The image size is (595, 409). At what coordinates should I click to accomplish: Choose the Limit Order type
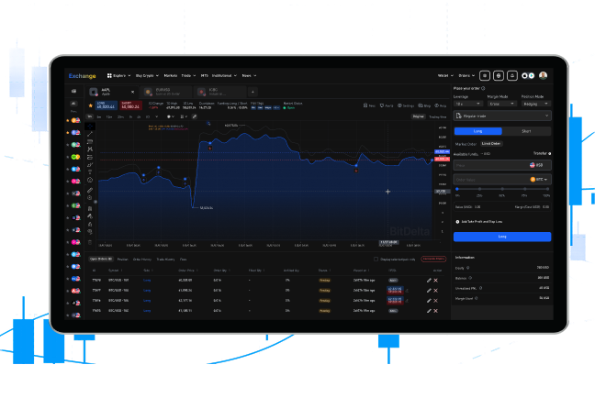491,144
